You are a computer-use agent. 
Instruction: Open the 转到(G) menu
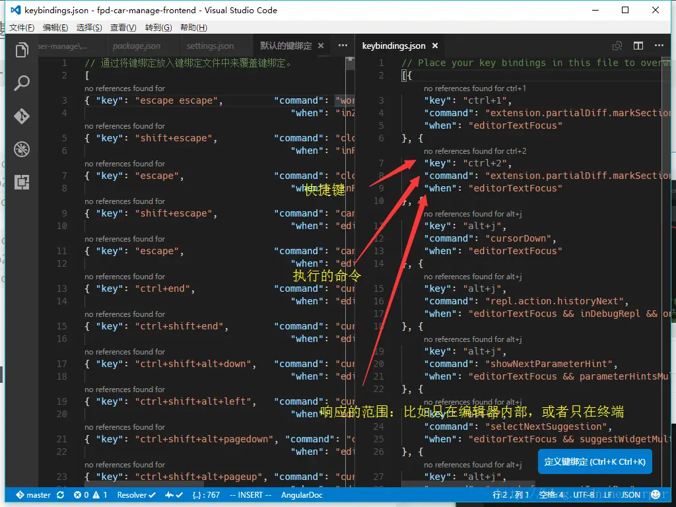tap(158, 28)
